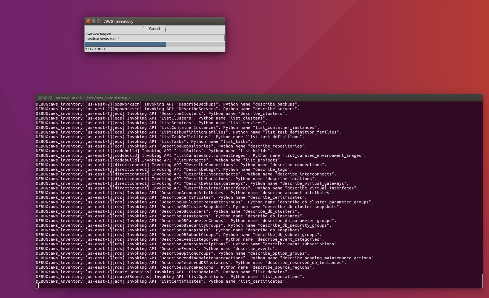Click the "DescribePendingMaintenanceActions" log line
489x298 pixels.
pyautogui.click(x=206, y=258)
